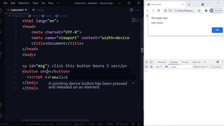Click the UTF-8 encoding status item
224x126 pixels.
click(91, 124)
